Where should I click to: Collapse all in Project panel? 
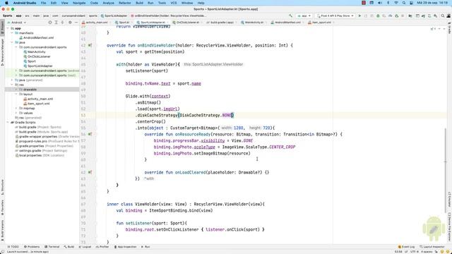tap(62, 22)
